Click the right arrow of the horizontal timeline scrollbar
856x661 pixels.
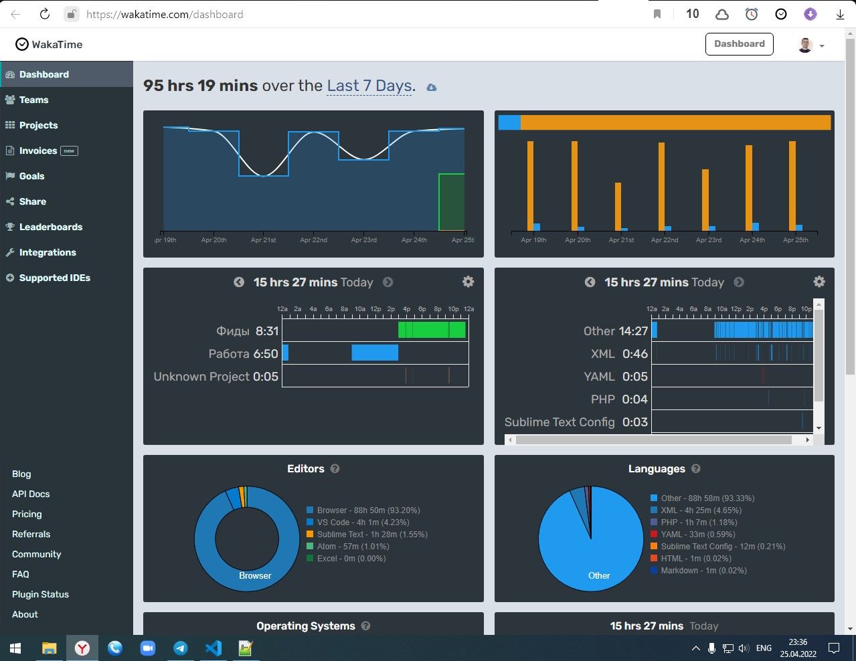(808, 440)
